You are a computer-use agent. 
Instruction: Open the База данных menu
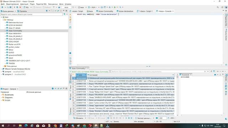click(53, 4)
